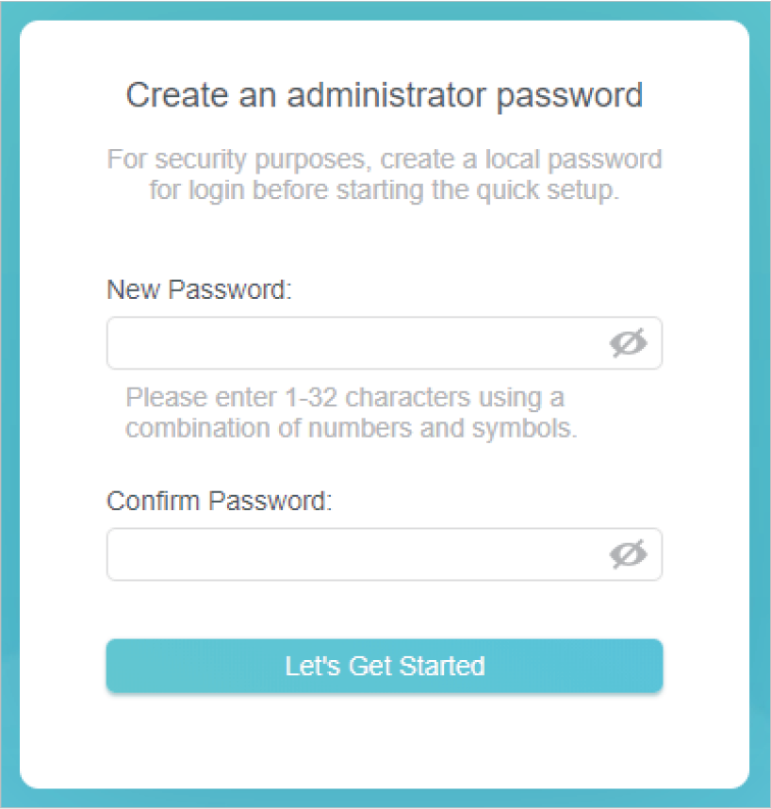This screenshot has width=771, height=809.
Task: Click the teal background outside the white card
Action: pyautogui.click(x=8, y=405)
